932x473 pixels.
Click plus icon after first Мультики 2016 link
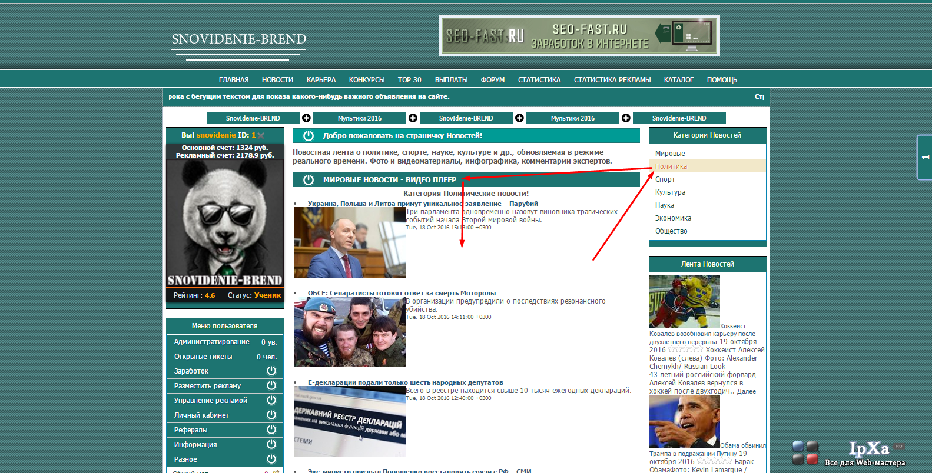point(413,118)
